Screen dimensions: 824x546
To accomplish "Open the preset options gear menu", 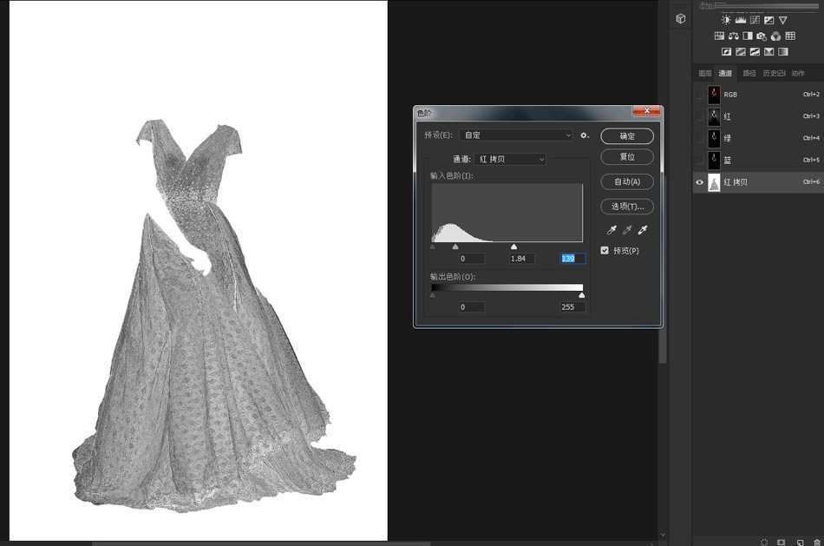I will (583, 135).
